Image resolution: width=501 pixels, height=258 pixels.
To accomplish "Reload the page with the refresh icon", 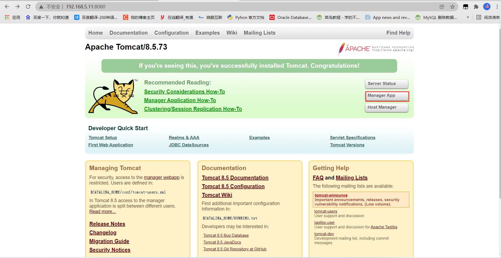I will coord(28,7).
